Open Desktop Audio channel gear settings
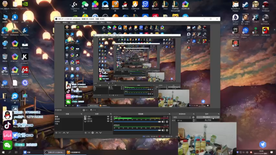The image size is (276, 155). tap(167, 130)
